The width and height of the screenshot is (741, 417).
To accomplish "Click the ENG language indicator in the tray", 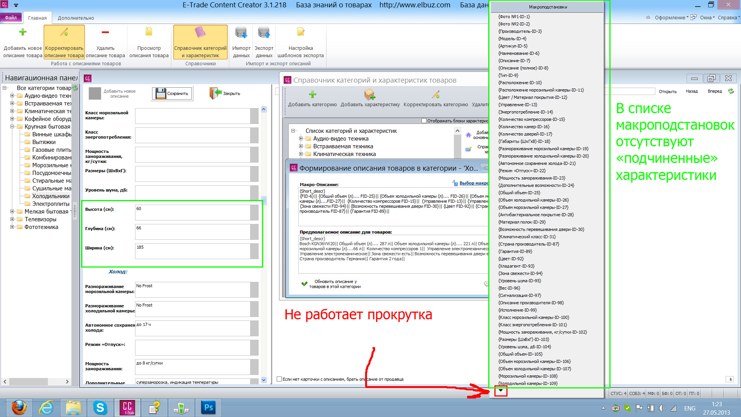I will 690,408.
